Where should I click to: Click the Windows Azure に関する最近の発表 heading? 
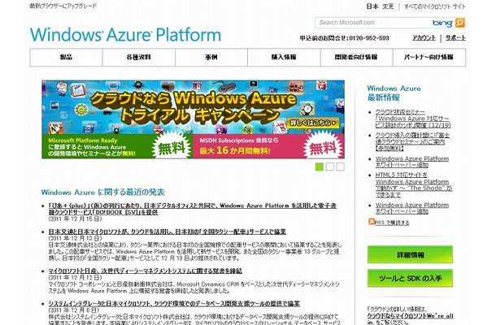coord(102,193)
